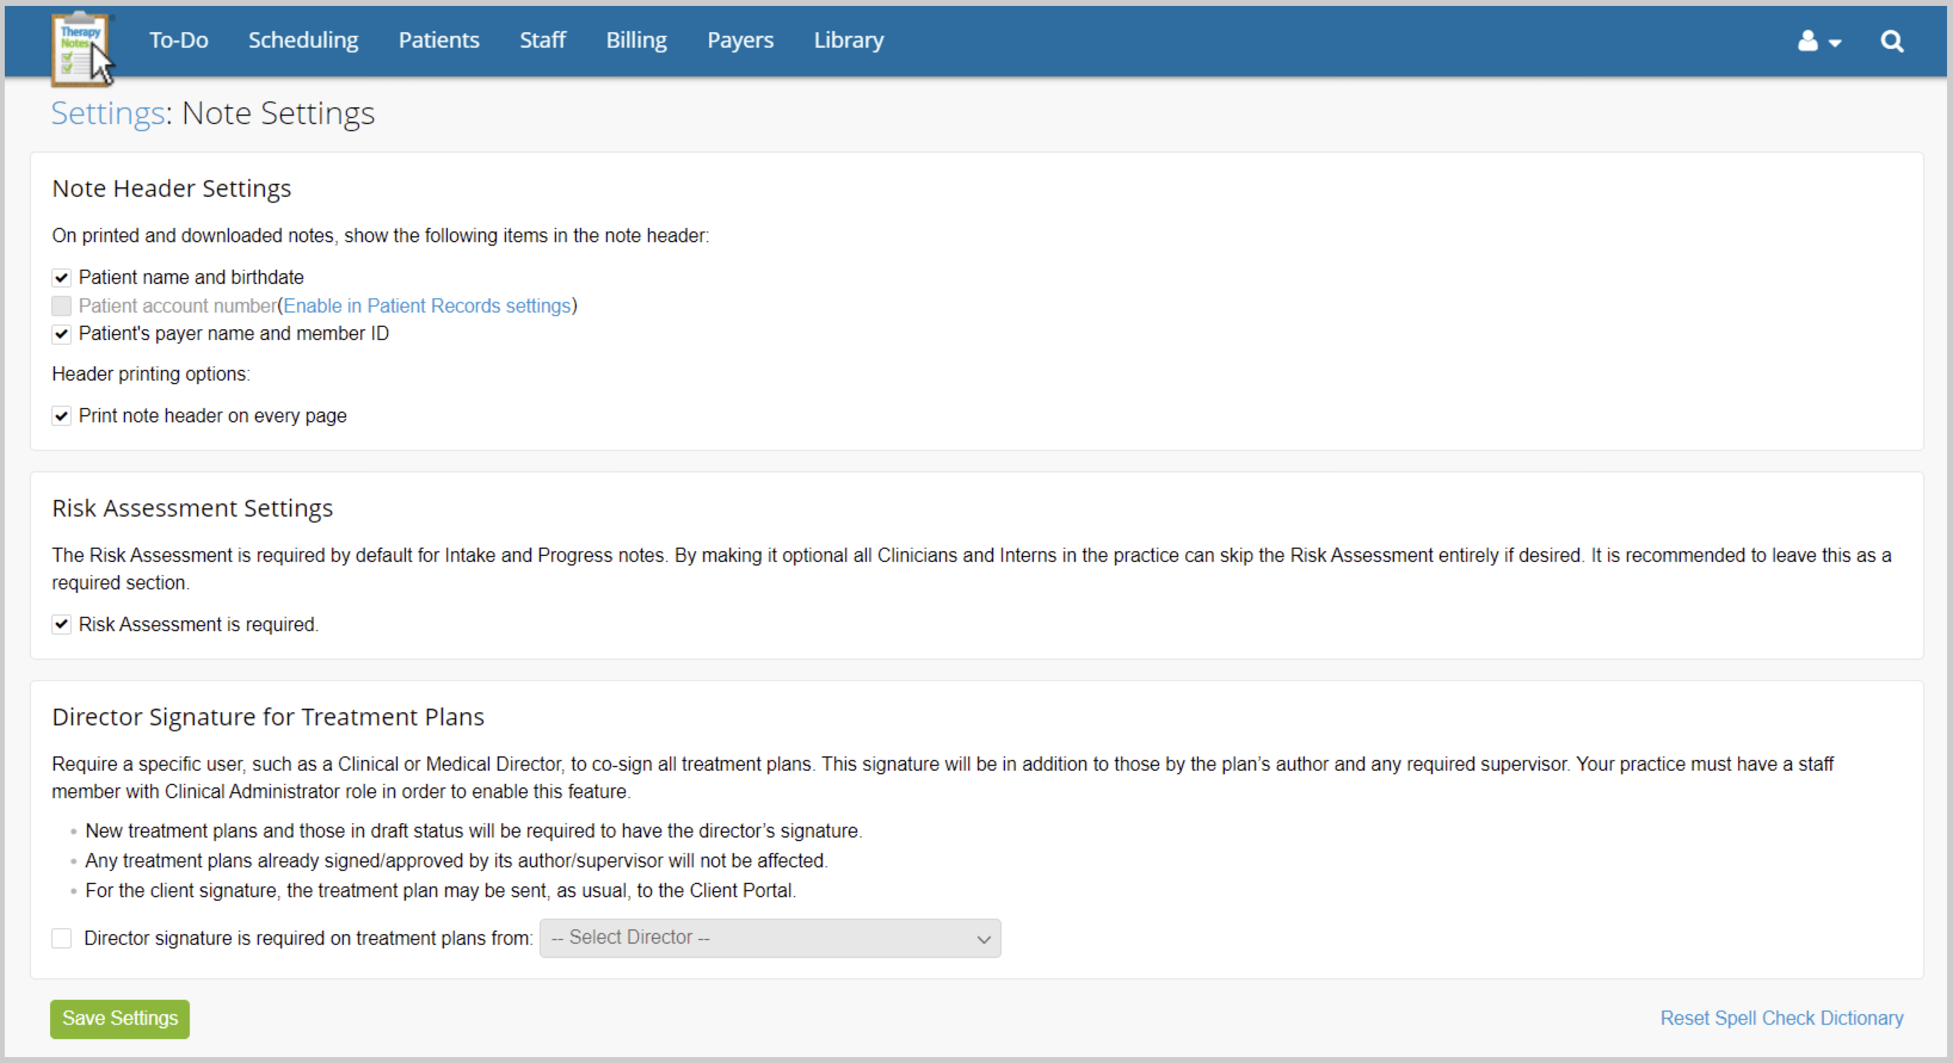Click Save Settings
This screenshot has height=1063, width=1953.
click(119, 1019)
